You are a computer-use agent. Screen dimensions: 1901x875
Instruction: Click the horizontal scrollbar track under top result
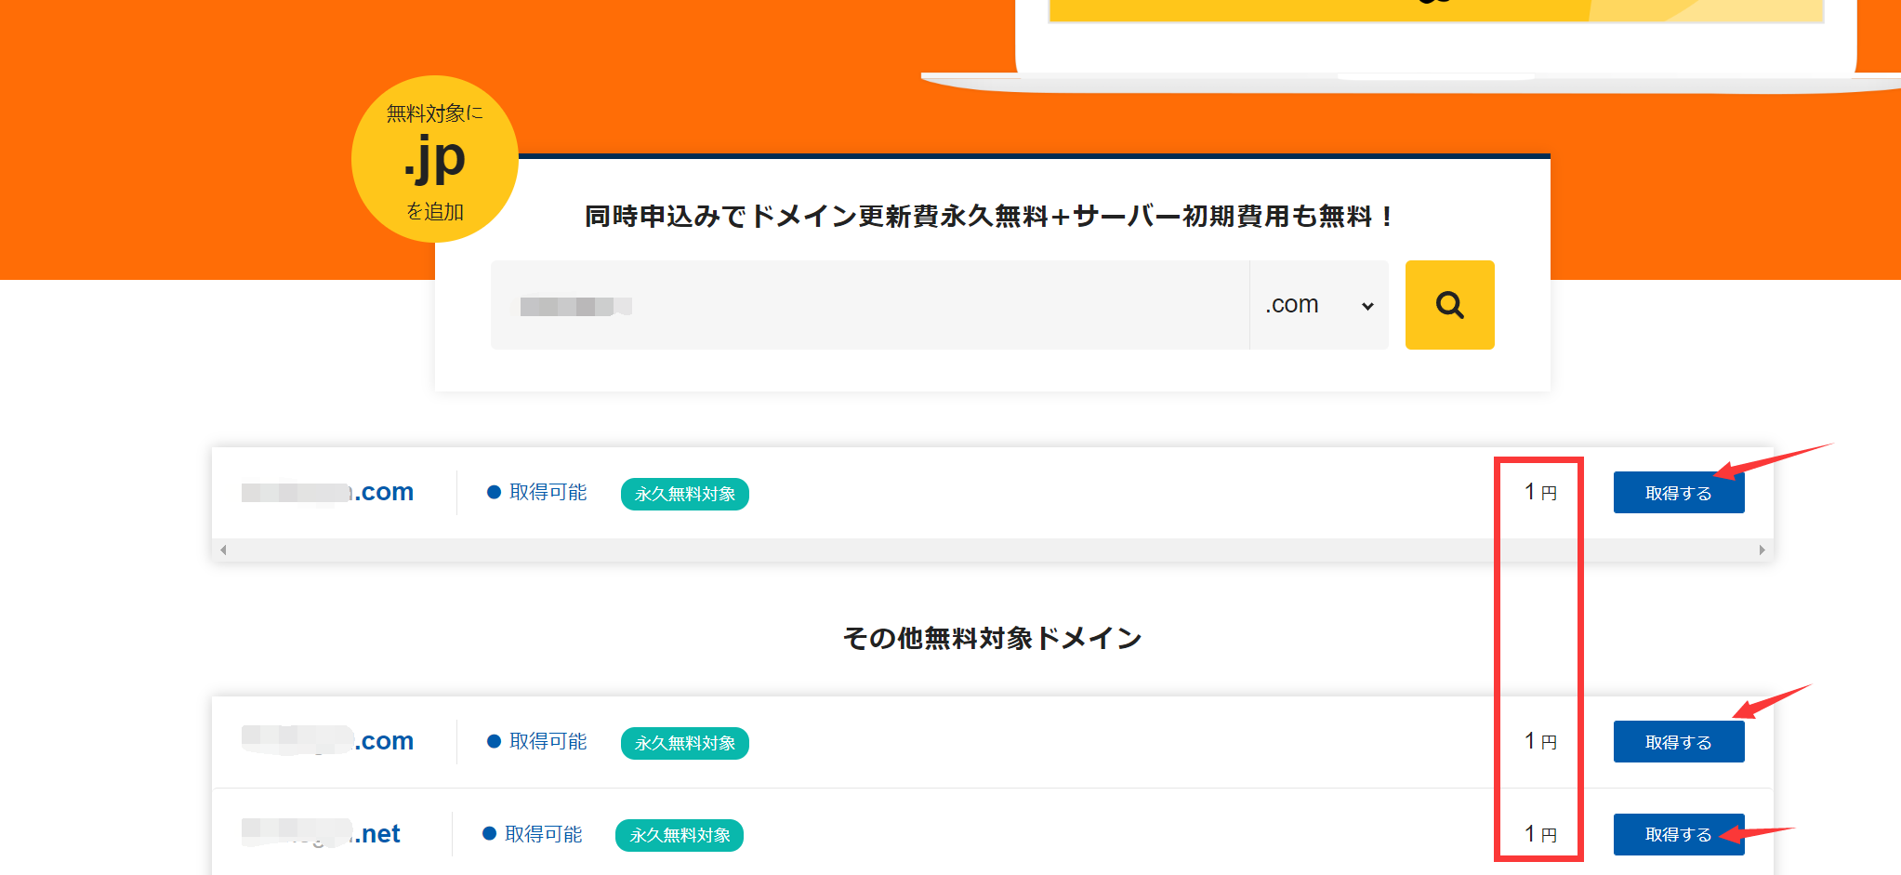point(992,550)
